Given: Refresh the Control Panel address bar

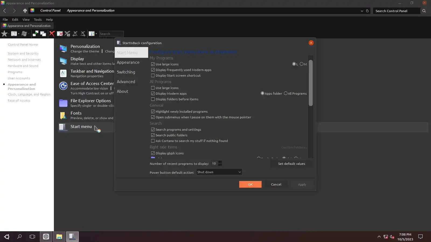Looking at the screenshot, I should pyautogui.click(x=367, y=11).
